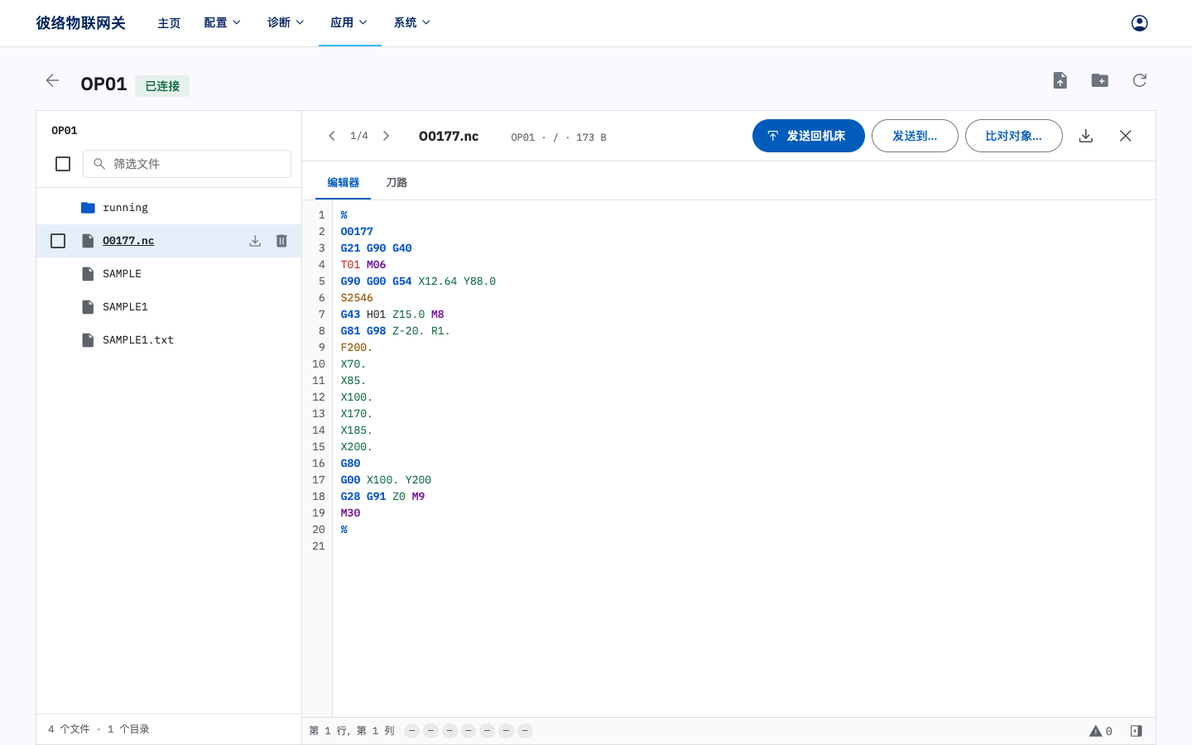Toggle the side panel icon in status bar
This screenshot has height=745, width=1192.
(x=1136, y=731)
